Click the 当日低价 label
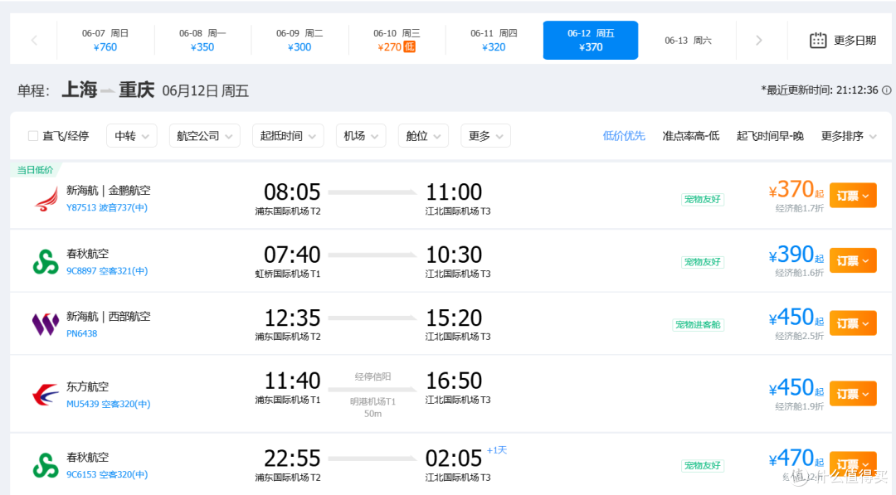The height and width of the screenshot is (495, 896). [35, 170]
